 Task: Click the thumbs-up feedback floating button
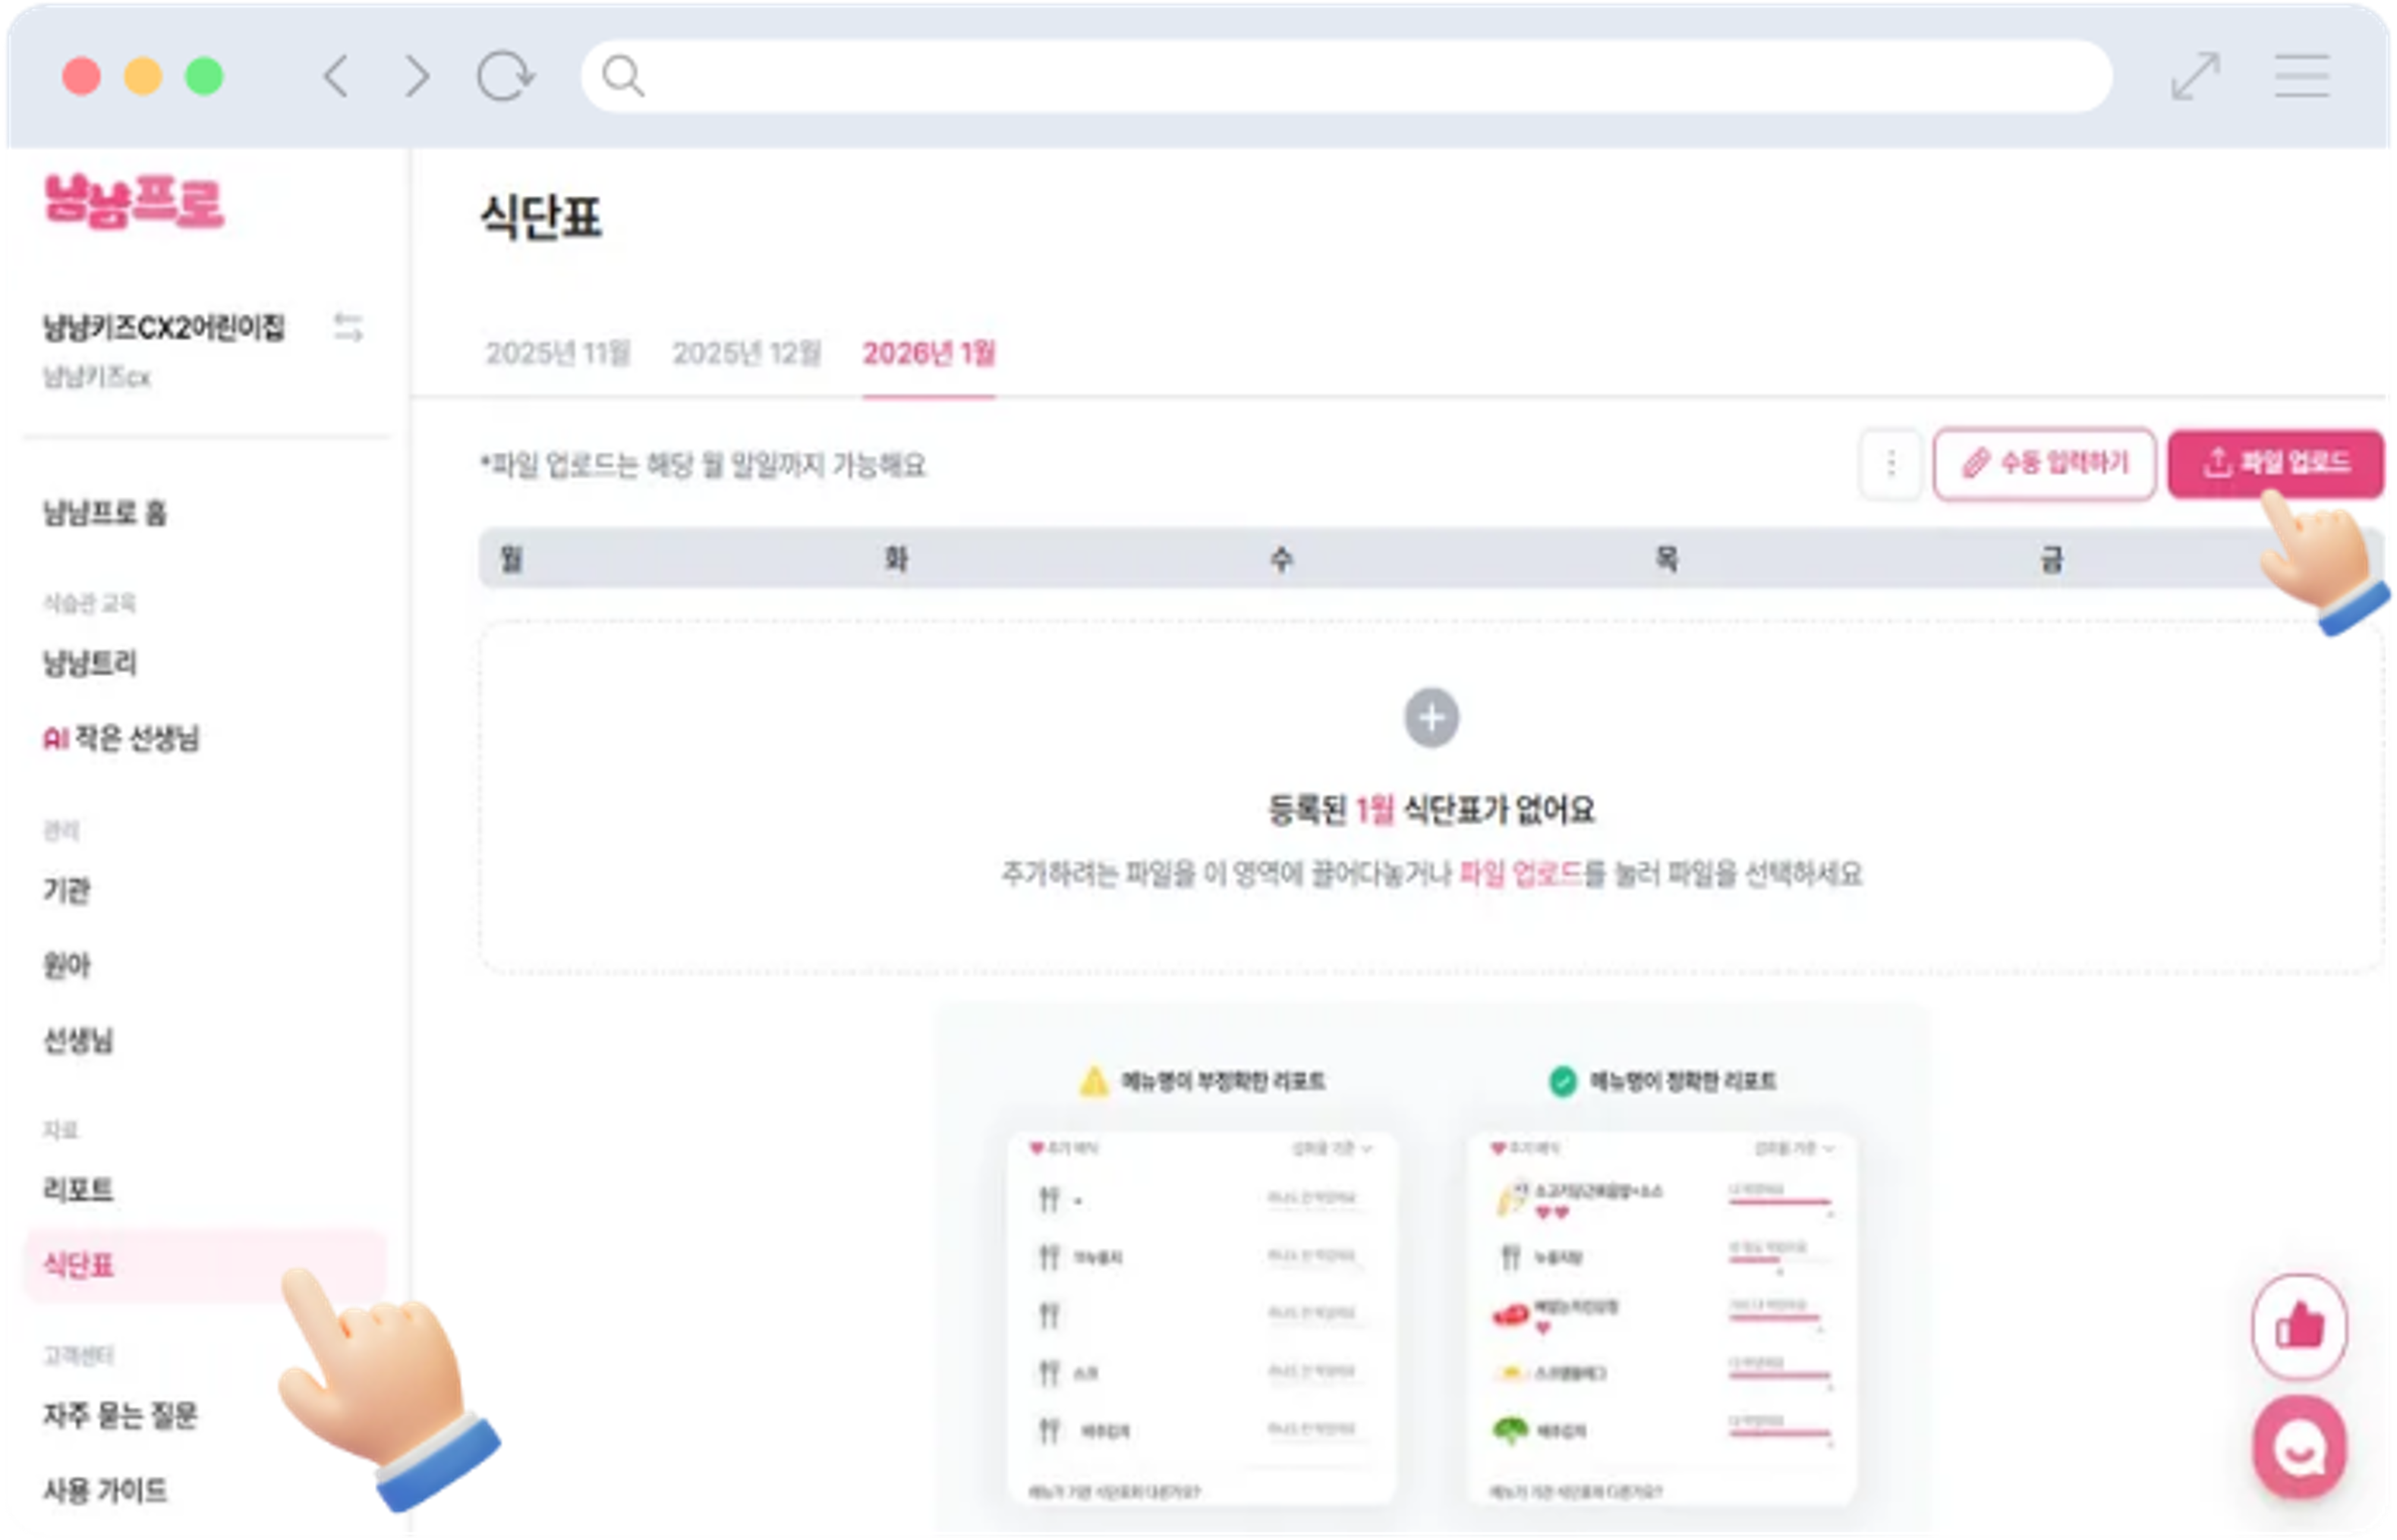pos(2299,1327)
